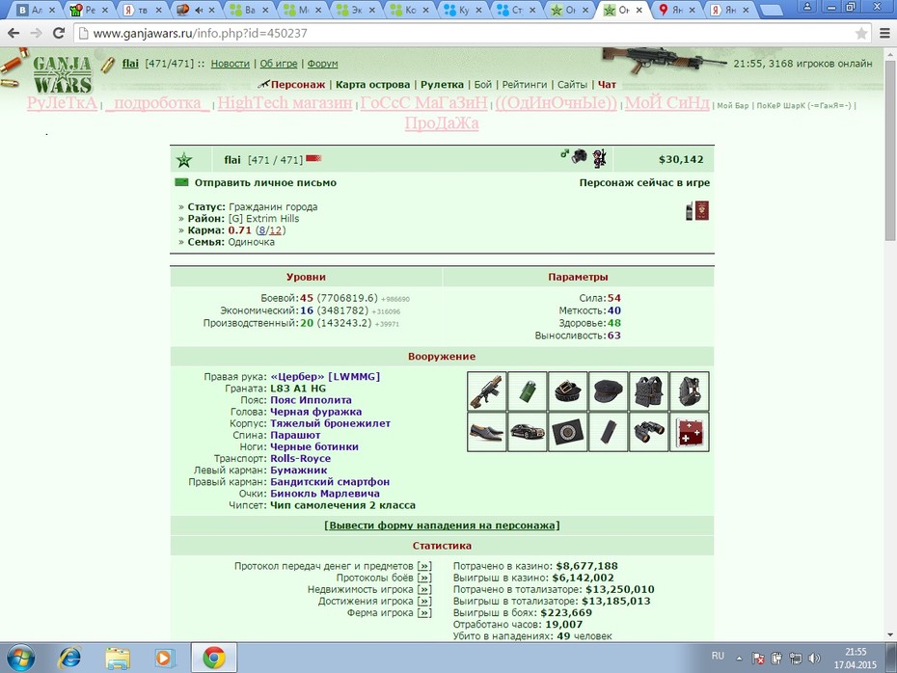Click the character avatar icon in profile header
897x673 pixels.
point(599,158)
